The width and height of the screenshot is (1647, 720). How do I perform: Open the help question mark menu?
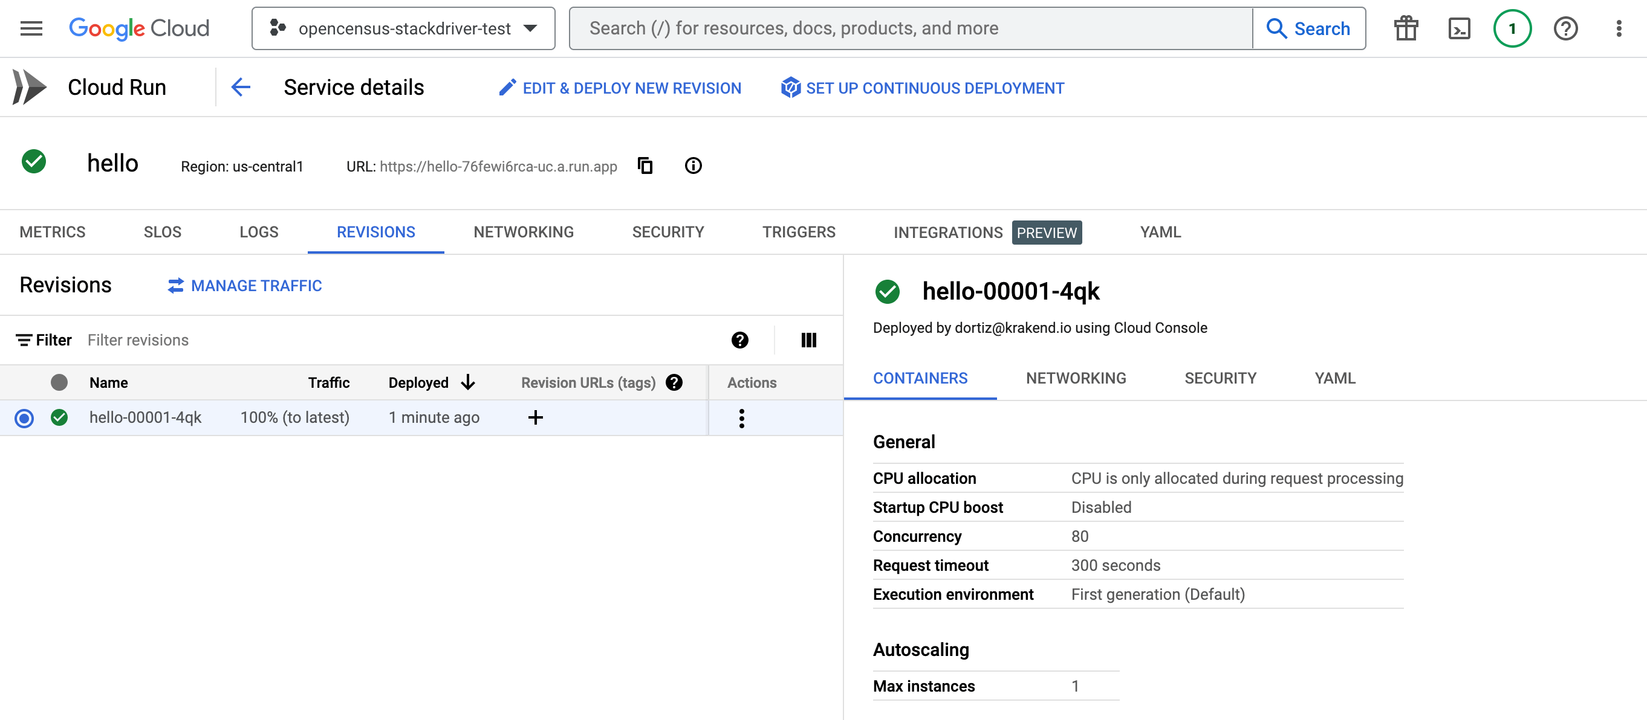[1565, 28]
